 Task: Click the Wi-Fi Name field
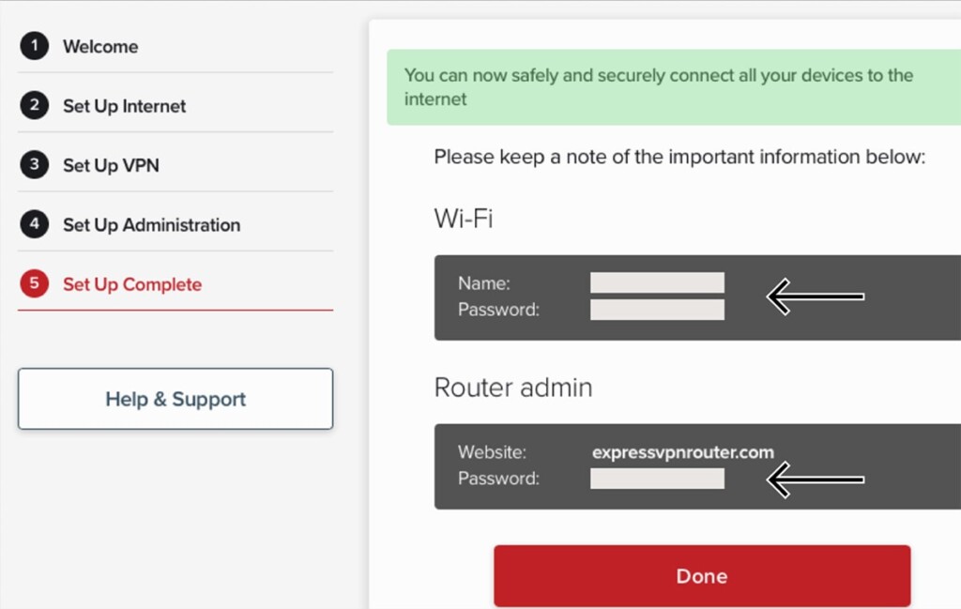[x=657, y=282]
